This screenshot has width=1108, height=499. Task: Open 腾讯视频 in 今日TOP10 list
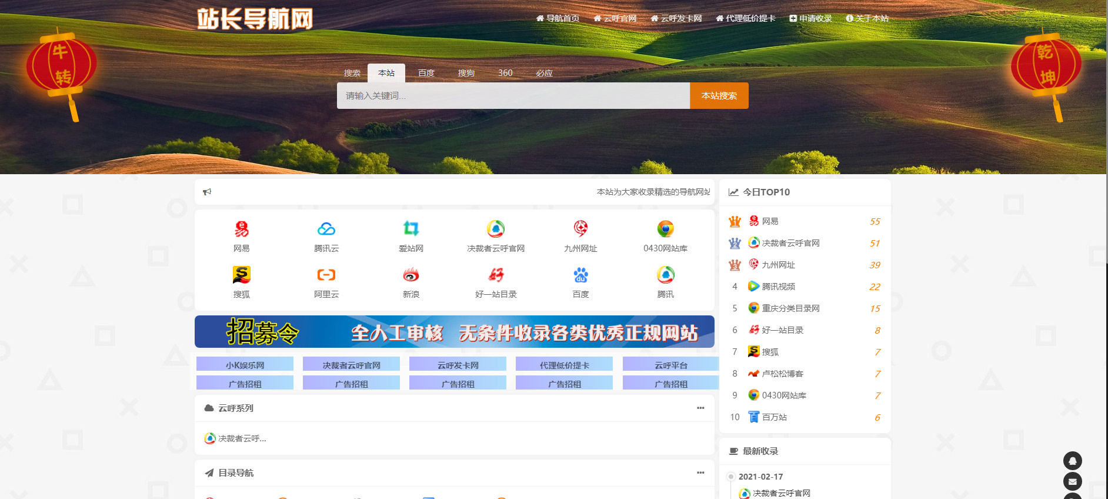[x=778, y=287]
